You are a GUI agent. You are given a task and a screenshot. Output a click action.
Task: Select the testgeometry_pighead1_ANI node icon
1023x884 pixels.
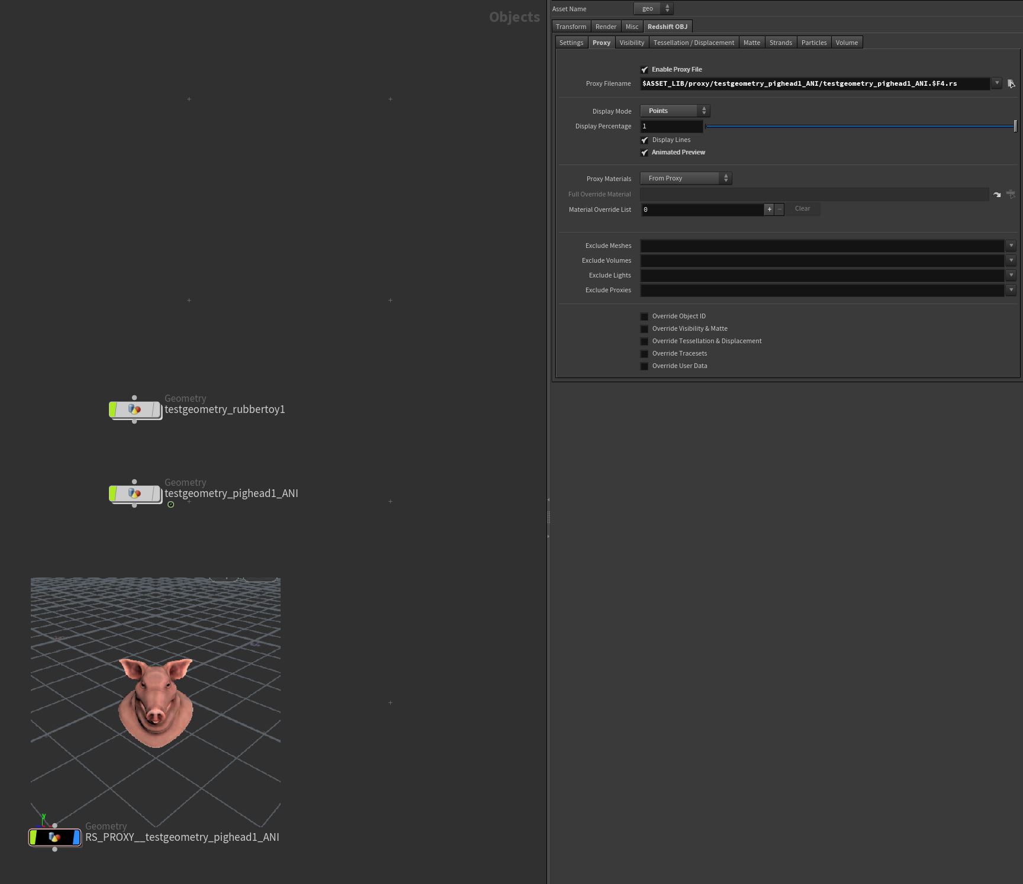135,493
